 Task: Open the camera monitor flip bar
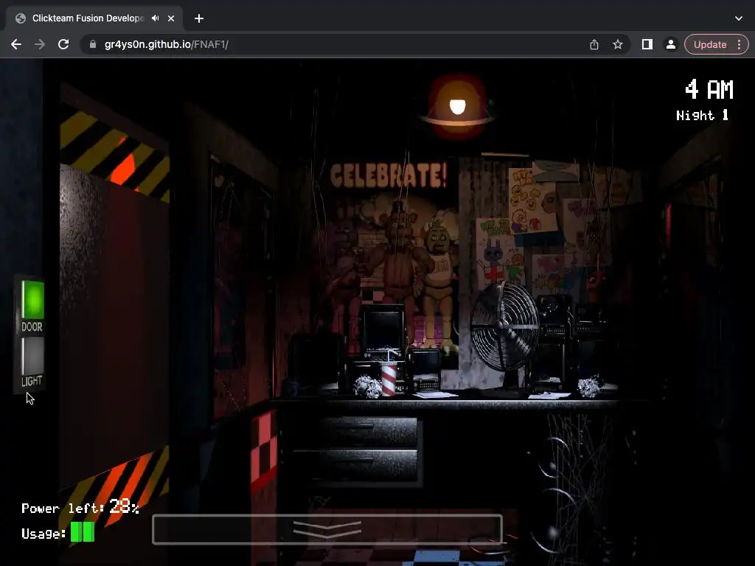tap(327, 529)
